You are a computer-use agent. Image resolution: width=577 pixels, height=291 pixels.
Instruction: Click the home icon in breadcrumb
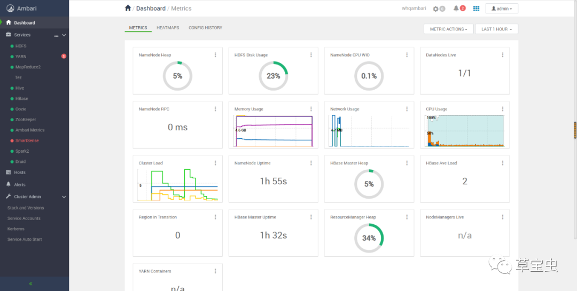(128, 8)
